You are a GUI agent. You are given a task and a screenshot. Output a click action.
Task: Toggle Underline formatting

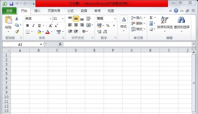(x=39, y=25)
